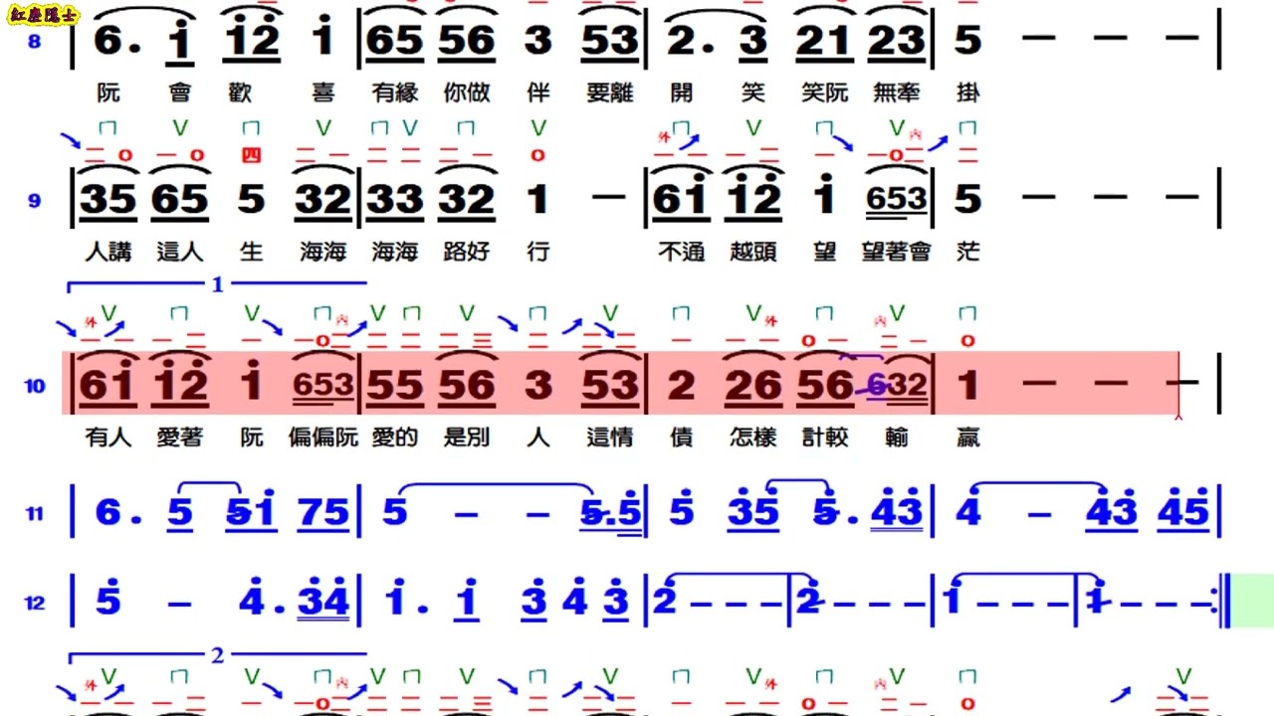Click the lyric 是別 in line 10
The width and height of the screenshot is (1274, 716).
467,437
